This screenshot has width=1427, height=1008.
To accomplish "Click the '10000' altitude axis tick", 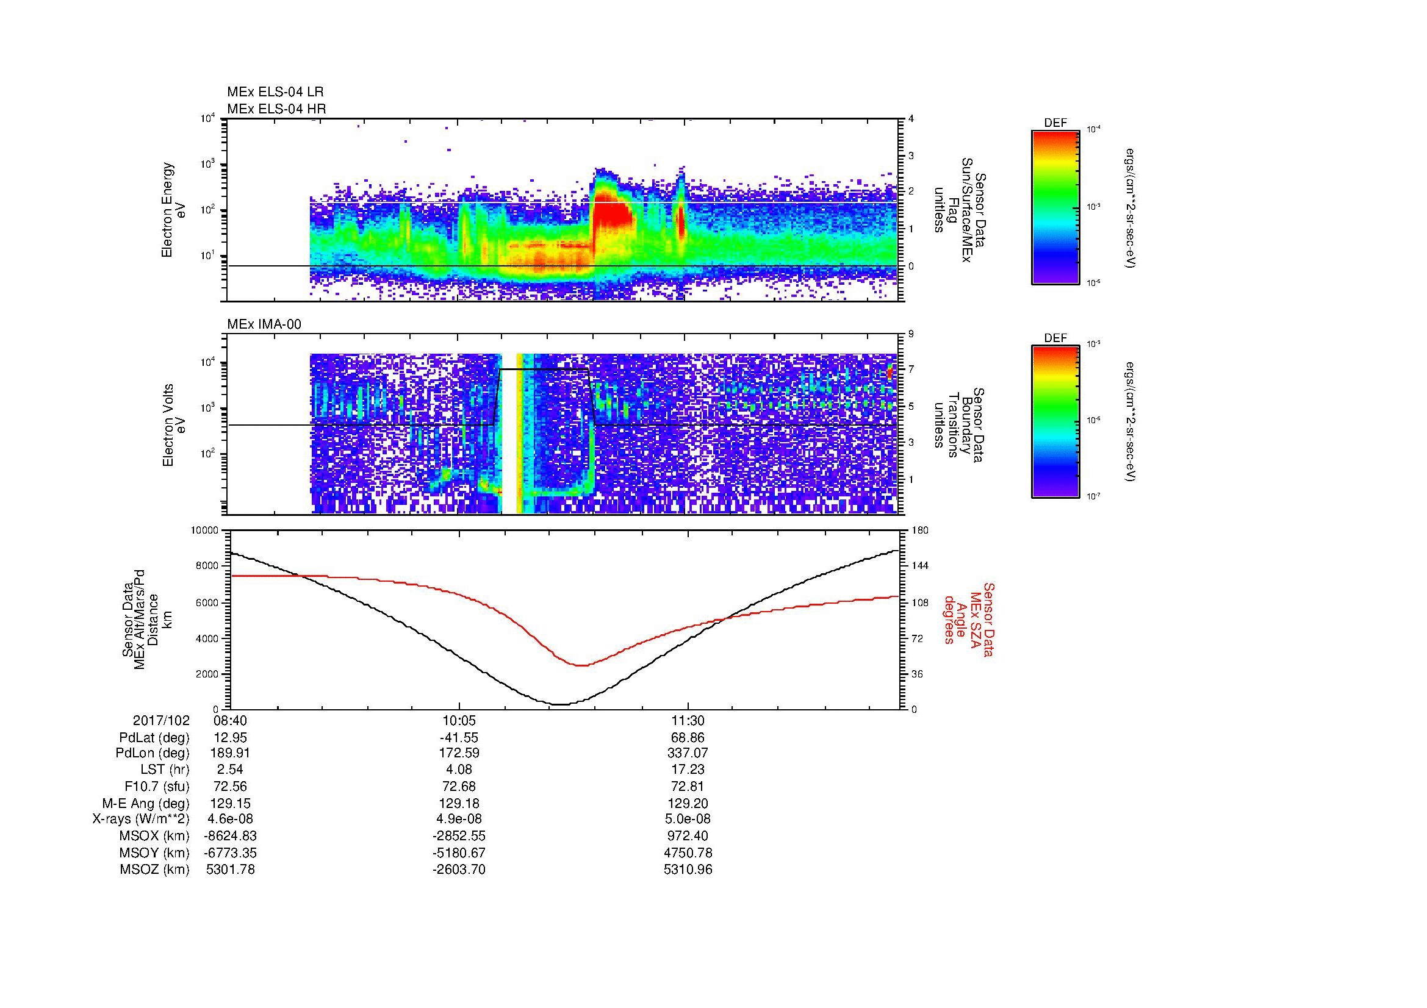I will tap(204, 531).
